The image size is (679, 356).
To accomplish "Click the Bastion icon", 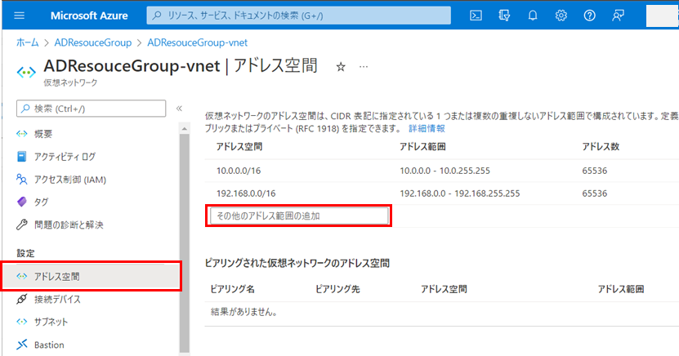I will pos(21,345).
